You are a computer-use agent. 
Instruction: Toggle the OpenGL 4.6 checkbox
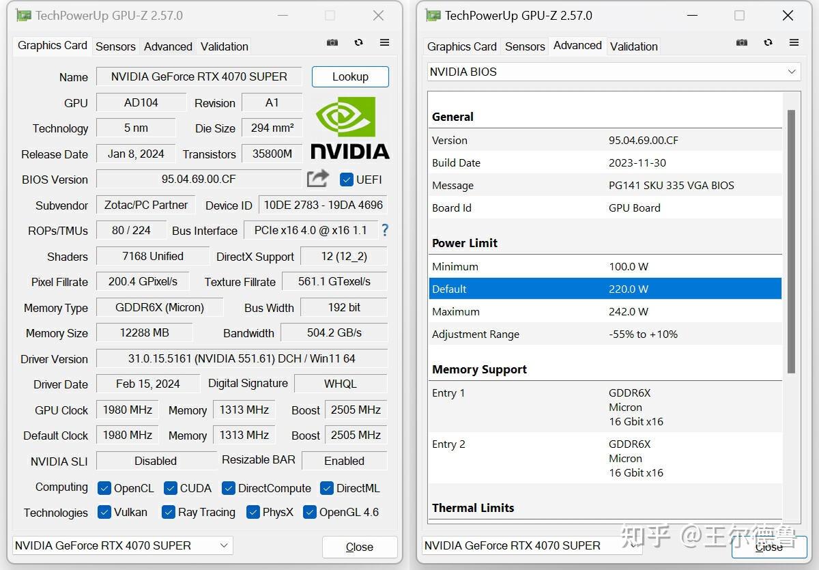click(310, 512)
